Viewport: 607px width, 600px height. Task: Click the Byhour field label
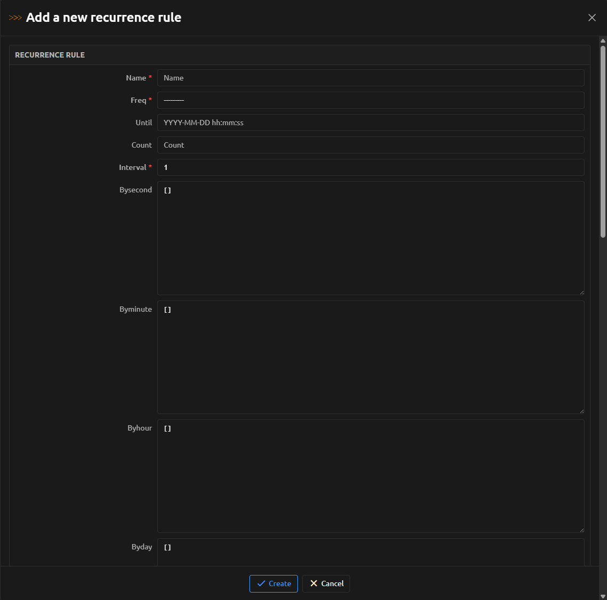click(140, 428)
